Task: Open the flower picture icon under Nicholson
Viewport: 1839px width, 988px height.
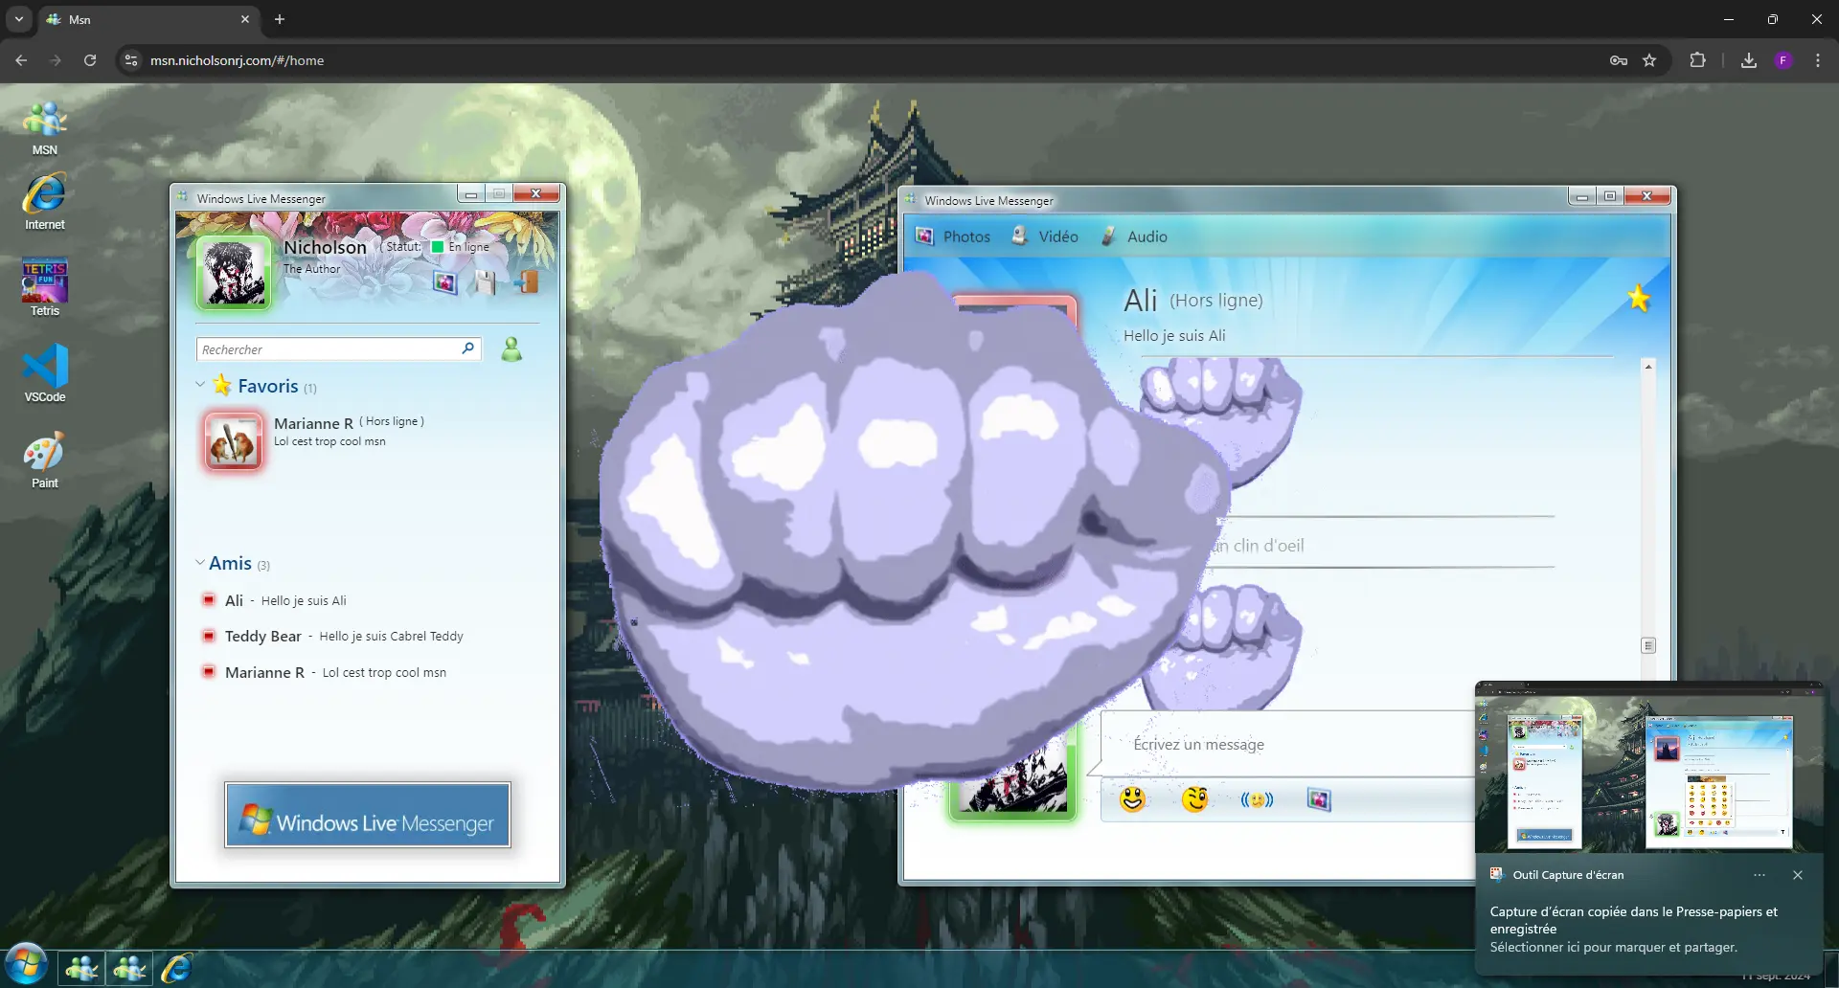Action: pos(444,282)
